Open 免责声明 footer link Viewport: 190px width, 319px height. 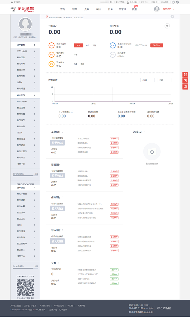[x=81, y=306]
